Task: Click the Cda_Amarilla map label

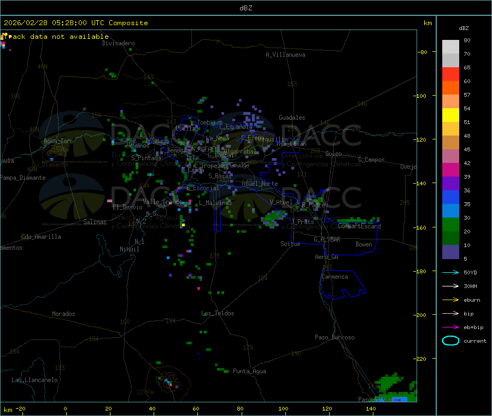Action: [41, 237]
